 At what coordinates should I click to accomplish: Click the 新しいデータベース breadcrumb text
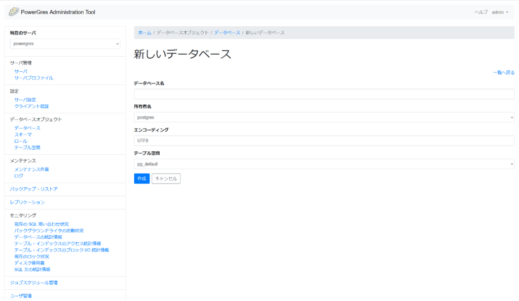click(265, 33)
